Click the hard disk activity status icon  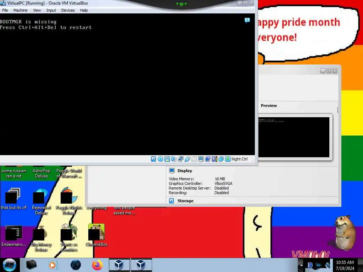pos(153,159)
